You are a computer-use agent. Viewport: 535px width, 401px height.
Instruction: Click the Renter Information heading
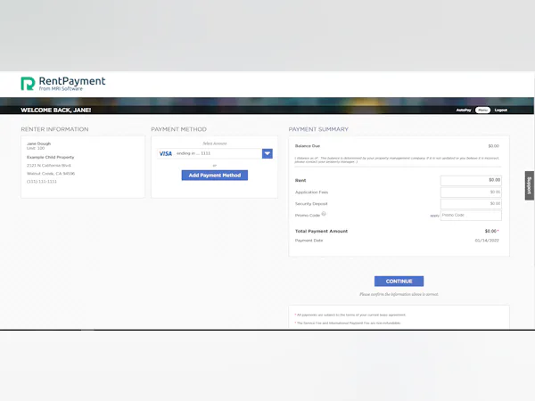tap(54, 129)
